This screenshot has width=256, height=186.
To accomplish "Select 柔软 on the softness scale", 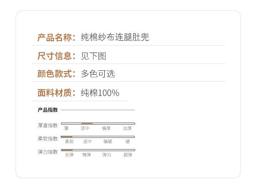I will (69, 141).
